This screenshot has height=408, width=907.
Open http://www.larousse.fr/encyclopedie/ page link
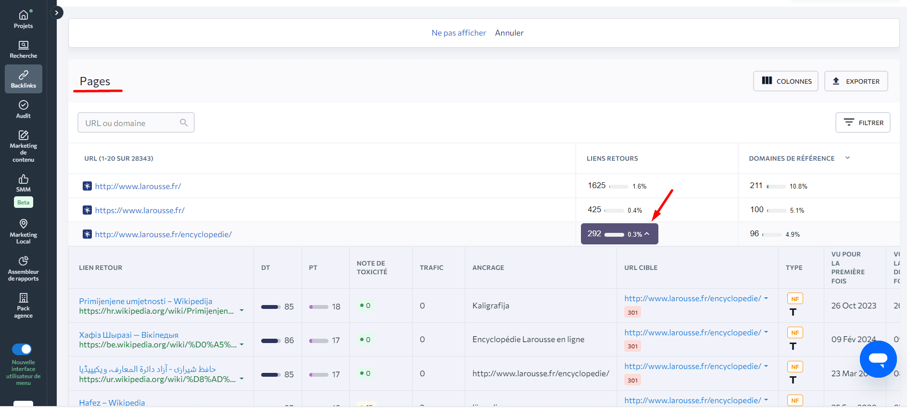coord(164,234)
